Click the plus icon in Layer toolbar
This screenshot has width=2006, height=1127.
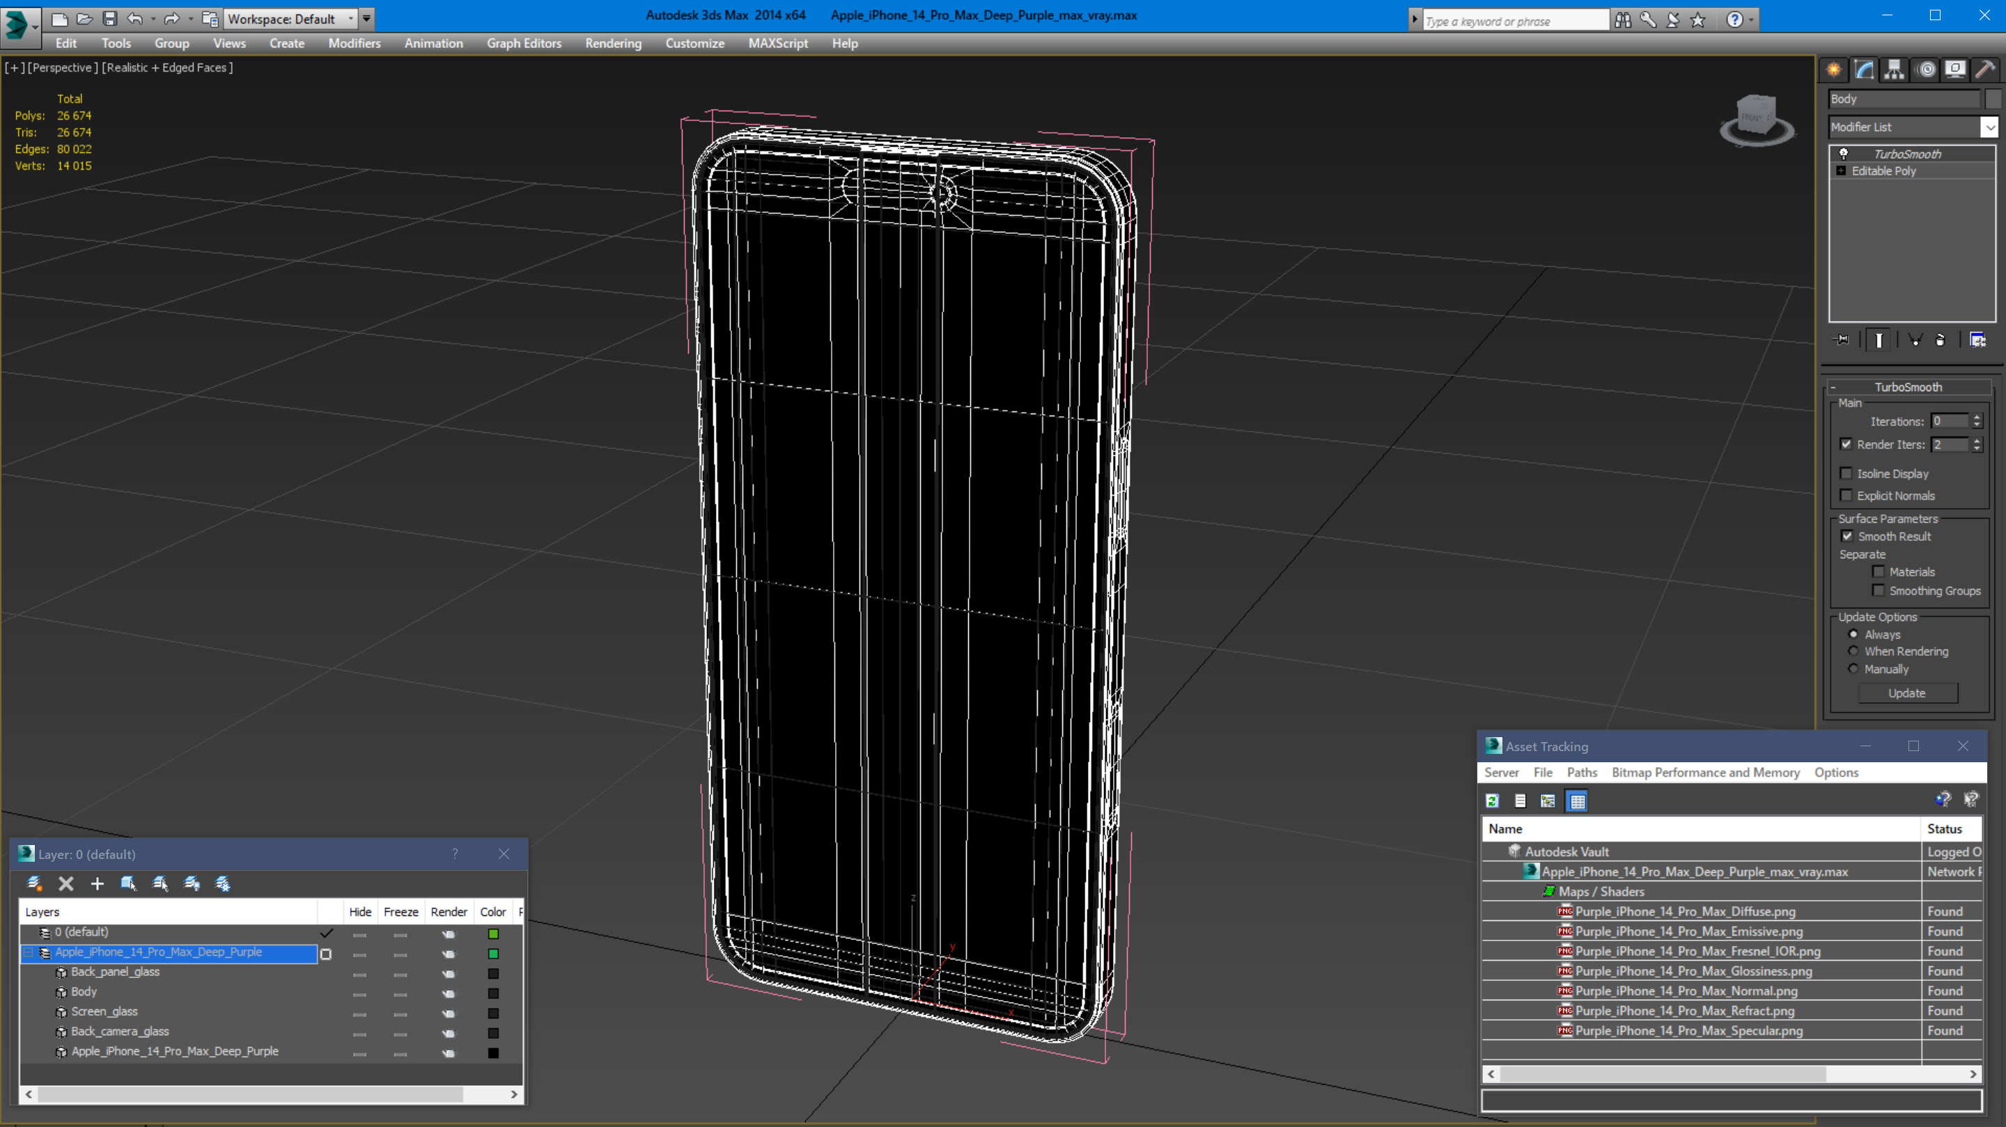(x=98, y=883)
